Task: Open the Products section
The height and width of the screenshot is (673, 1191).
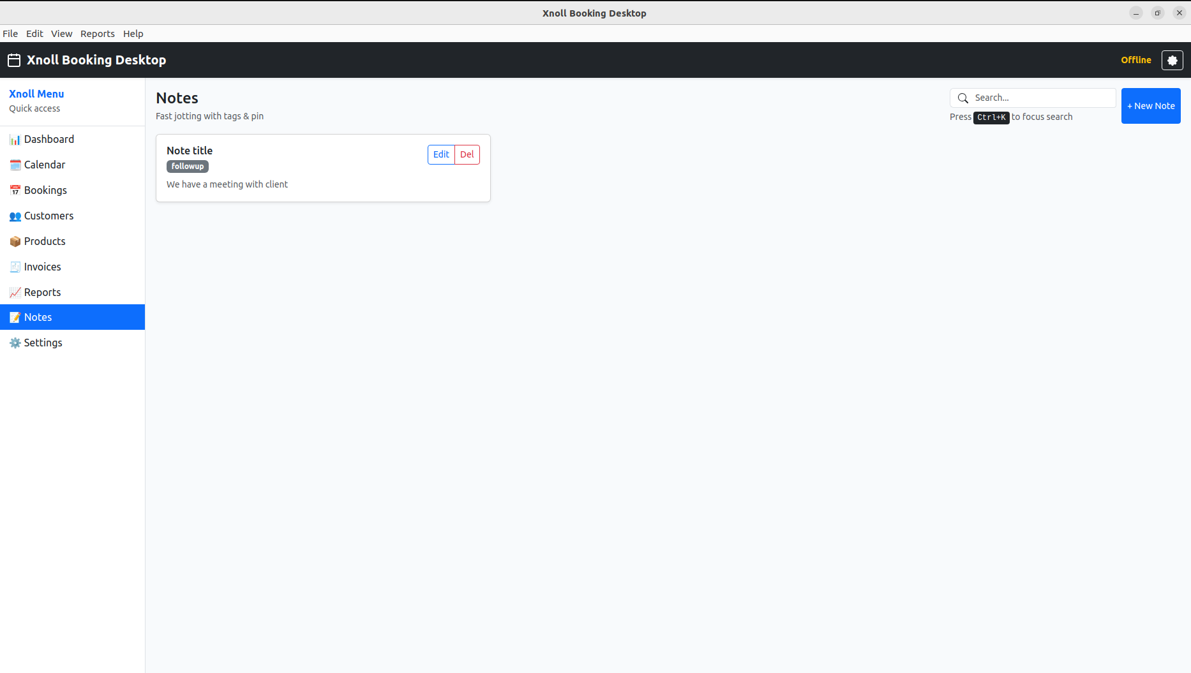Action: tap(44, 241)
